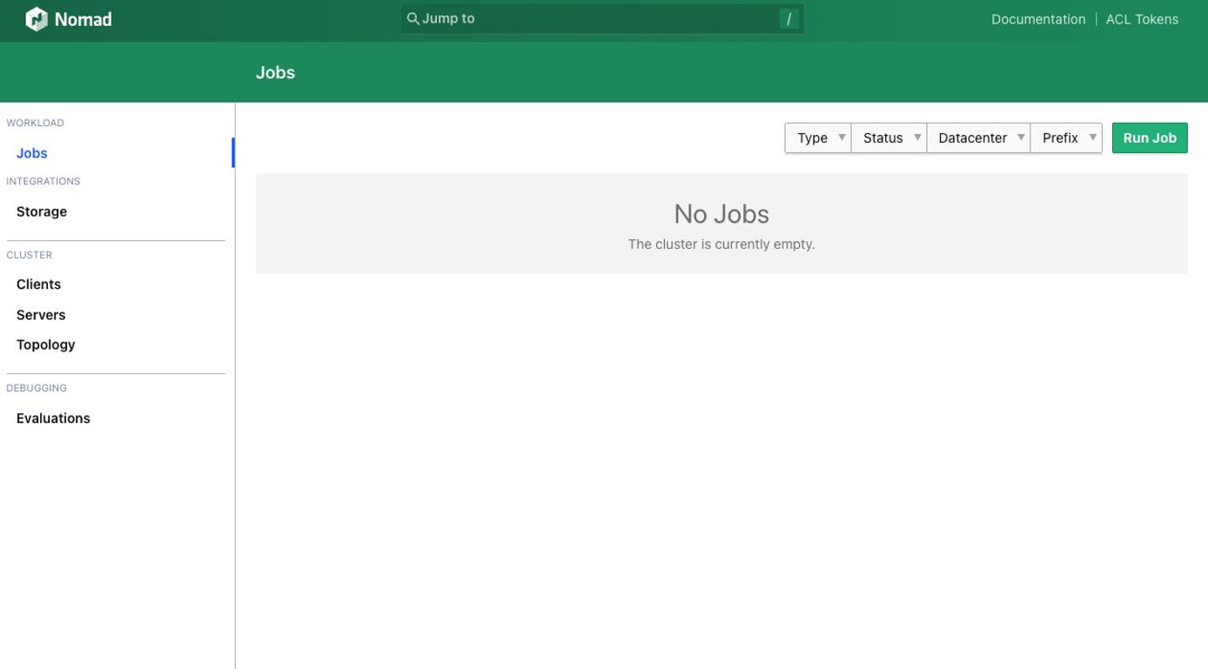Open the Storage integrations page
1208x669 pixels.
click(41, 211)
